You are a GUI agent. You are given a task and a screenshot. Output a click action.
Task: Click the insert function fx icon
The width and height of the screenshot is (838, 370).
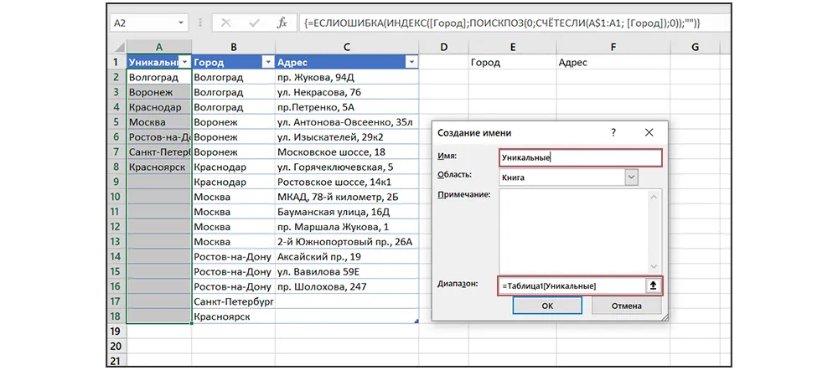coord(282,23)
